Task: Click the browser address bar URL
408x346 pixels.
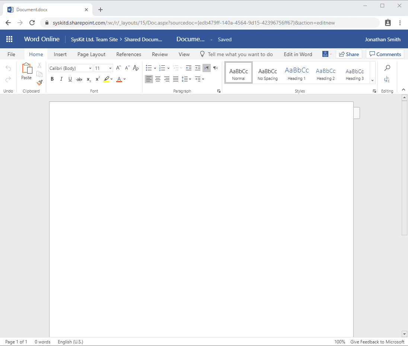Action: 194,23
